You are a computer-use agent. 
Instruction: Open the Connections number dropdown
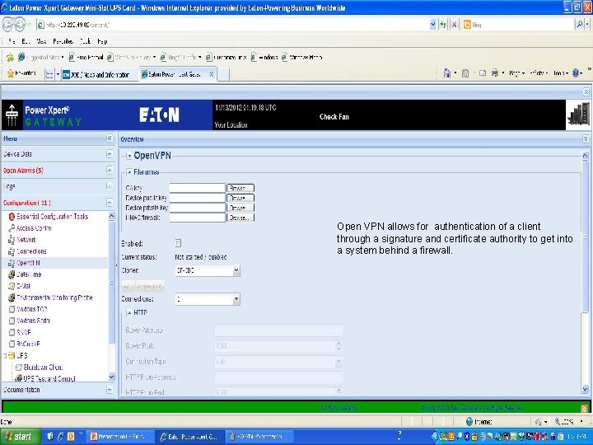(236, 299)
